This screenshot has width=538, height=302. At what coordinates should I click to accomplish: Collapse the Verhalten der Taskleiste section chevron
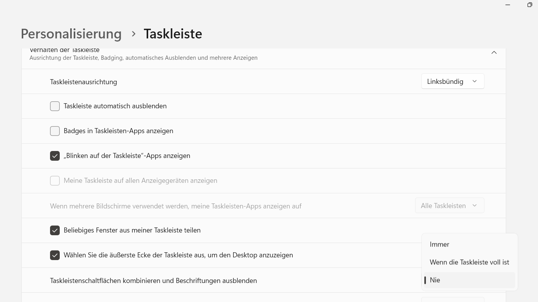[494, 52]
